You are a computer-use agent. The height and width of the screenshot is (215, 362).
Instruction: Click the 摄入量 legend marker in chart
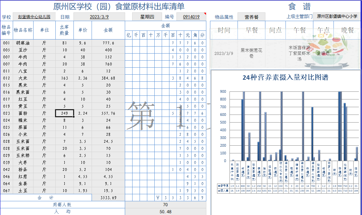(x=219, y=190)
